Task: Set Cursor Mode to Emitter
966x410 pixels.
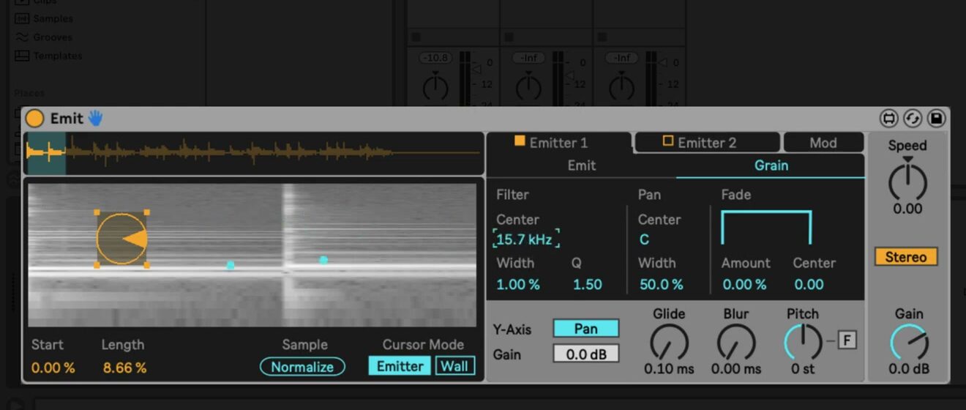Action: (x=400, y=366)
